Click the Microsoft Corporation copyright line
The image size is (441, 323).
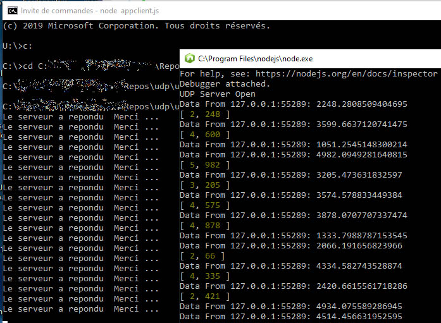coord(137,26)
